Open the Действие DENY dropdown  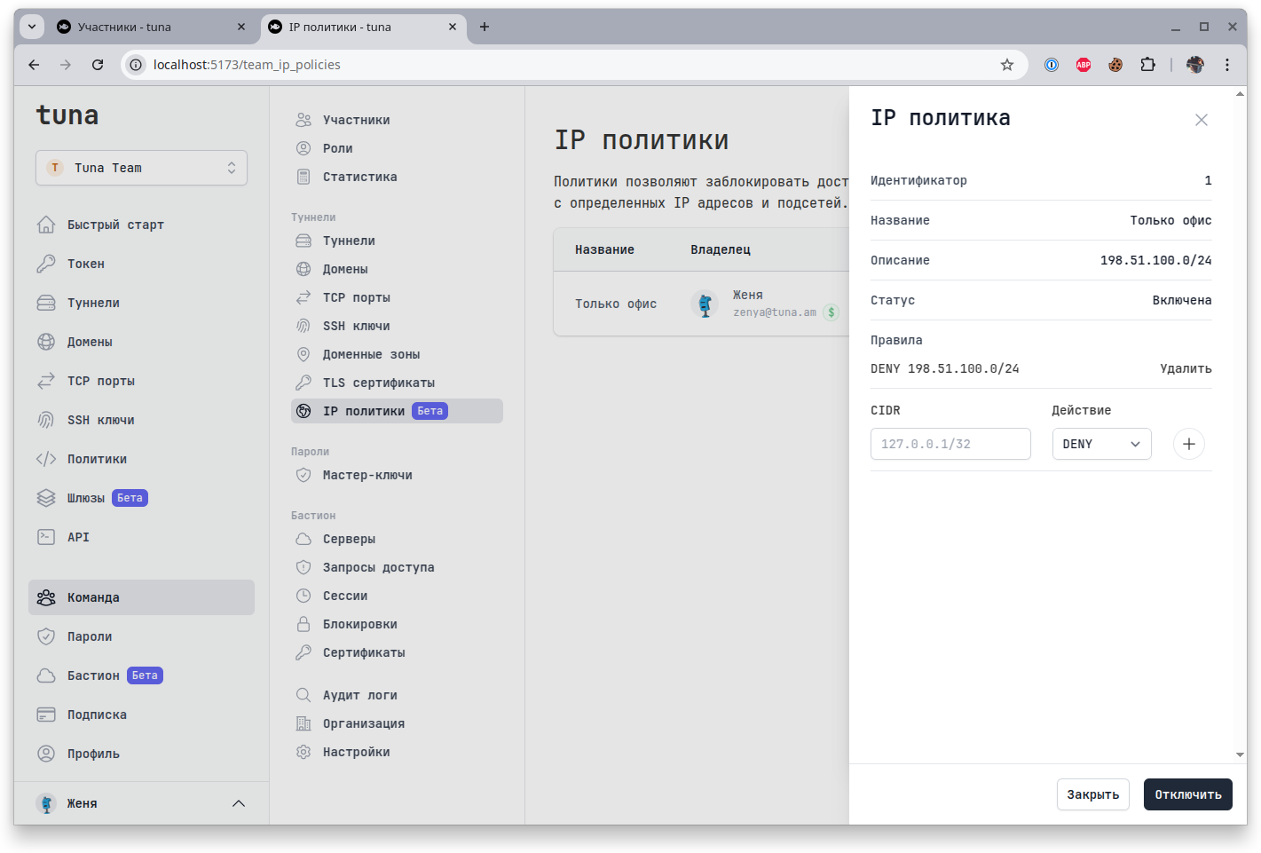tap(1101, 443)
